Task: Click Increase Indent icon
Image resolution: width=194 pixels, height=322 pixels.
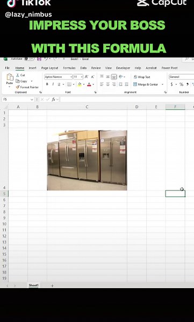Action: coord(126,84)
